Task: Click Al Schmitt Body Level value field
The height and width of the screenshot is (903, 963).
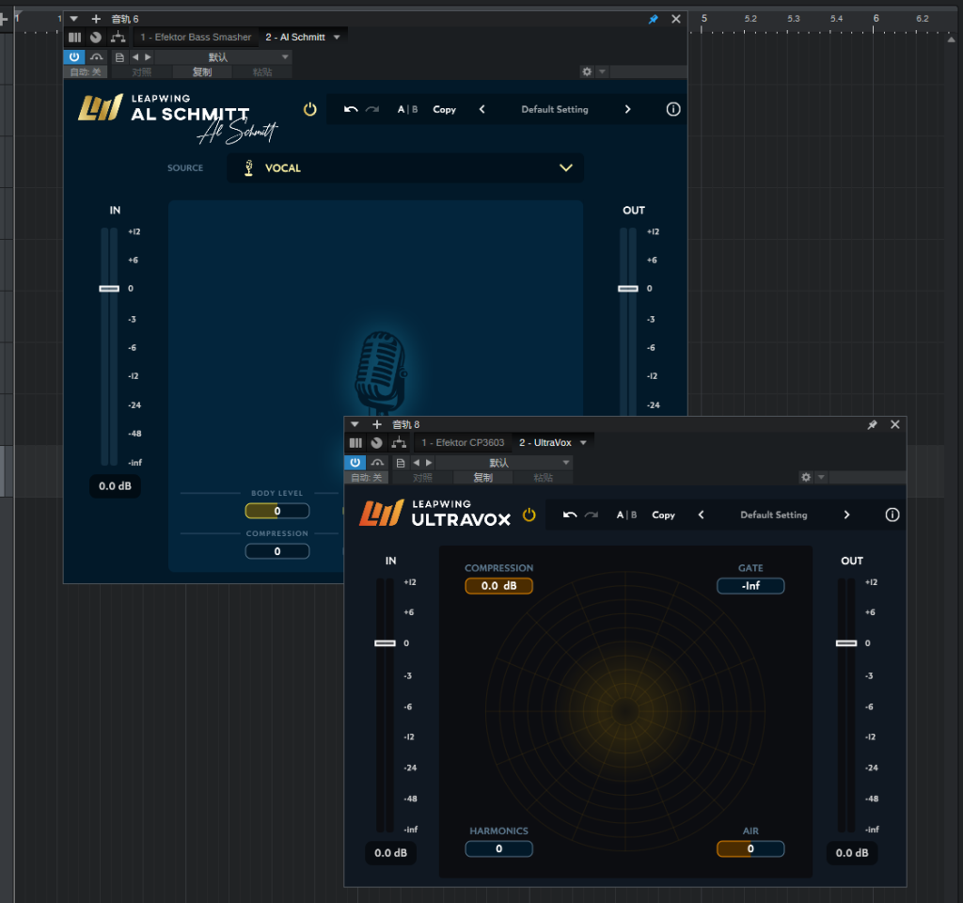Action: point(277,511)
